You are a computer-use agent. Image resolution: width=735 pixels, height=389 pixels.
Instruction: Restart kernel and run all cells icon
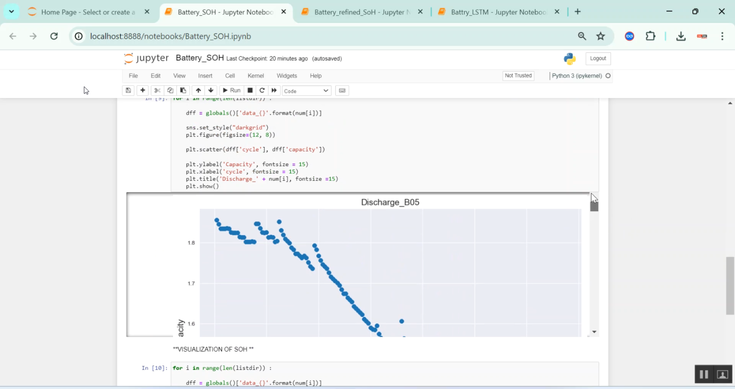pos(274,91)
